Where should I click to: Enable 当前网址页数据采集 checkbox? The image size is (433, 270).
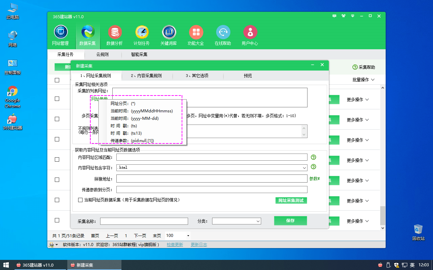point(80,200)
